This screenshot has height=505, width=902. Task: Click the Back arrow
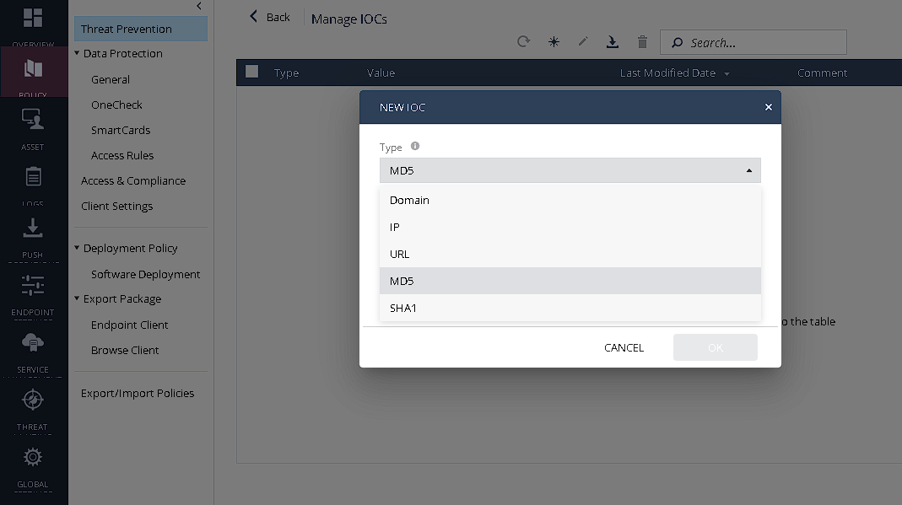point(254,17)
